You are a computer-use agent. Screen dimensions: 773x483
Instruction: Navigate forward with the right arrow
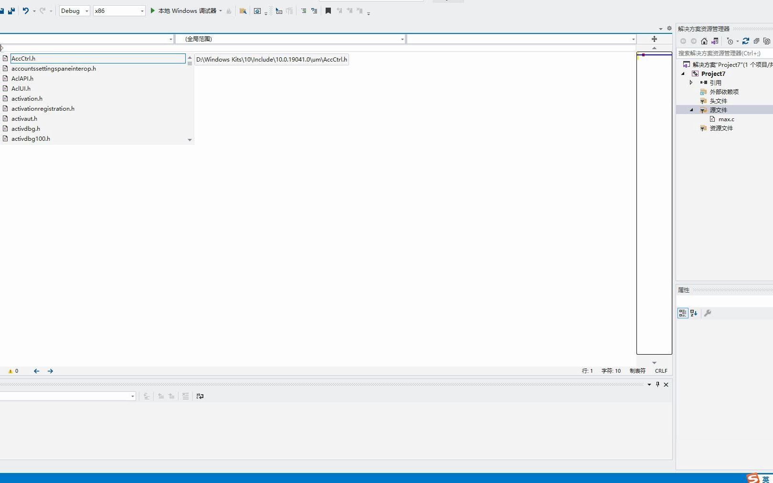point(50,371)
